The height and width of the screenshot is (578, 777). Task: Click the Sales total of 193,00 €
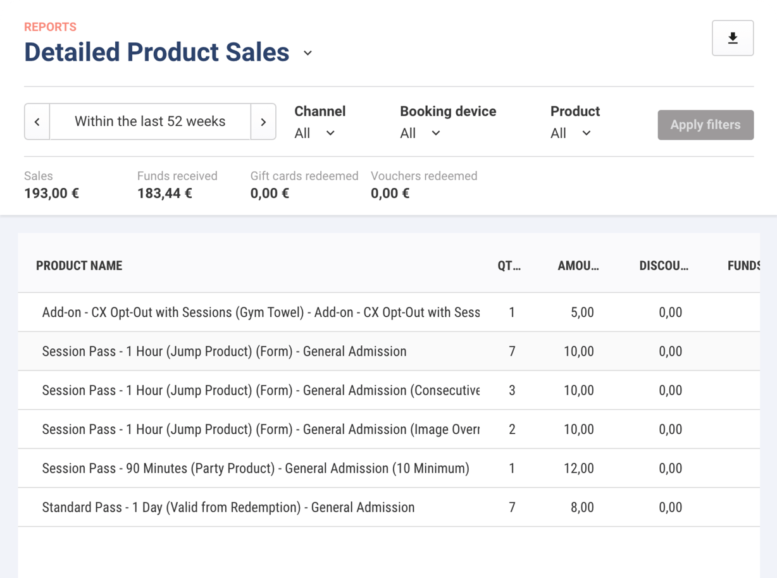(x=51, y=193)
